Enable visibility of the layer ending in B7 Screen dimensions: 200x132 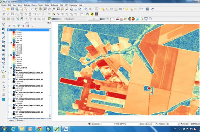click(x=11, y=80)
